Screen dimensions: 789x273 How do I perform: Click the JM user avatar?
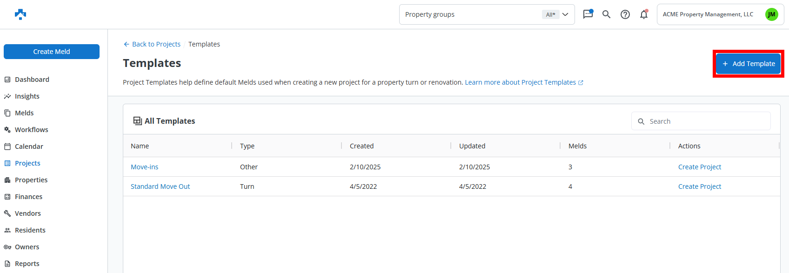coord(771,14)
